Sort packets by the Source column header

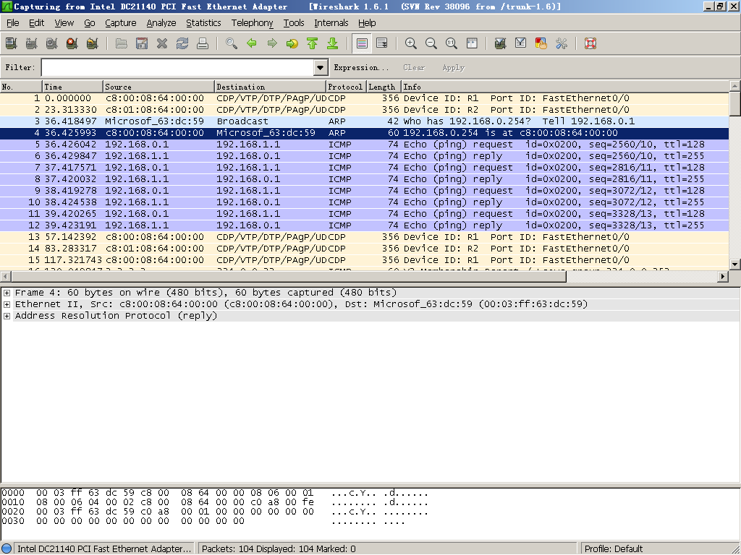[158, 87]
